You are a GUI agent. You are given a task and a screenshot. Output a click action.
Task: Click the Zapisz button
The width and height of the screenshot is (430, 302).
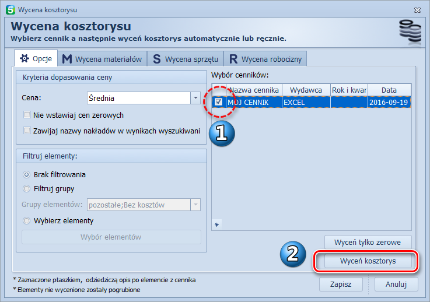pyautogui.click(x=341, y=284)
